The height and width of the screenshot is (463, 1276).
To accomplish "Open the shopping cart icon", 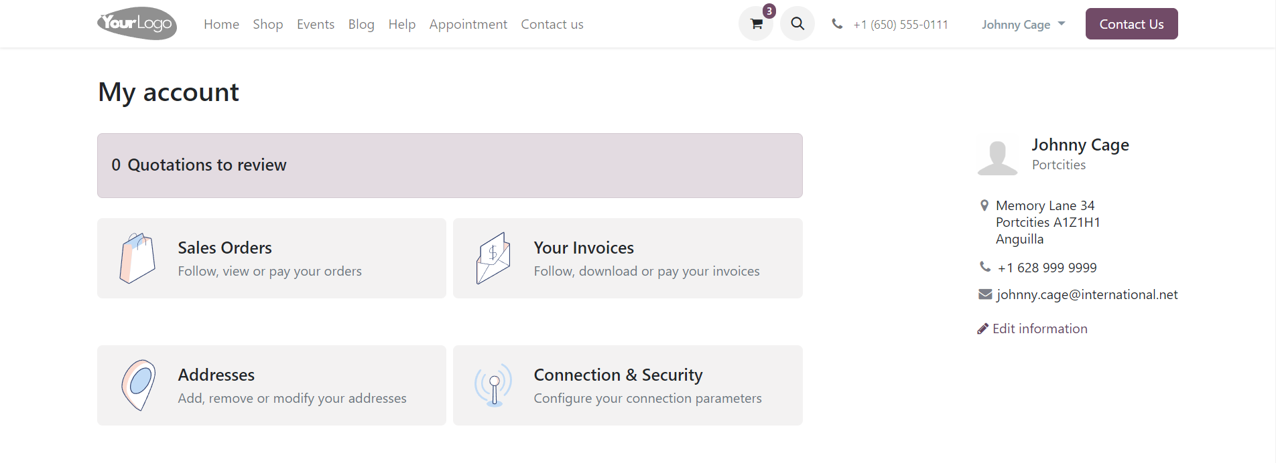I will pyautogui.click(x=756, y=24).
